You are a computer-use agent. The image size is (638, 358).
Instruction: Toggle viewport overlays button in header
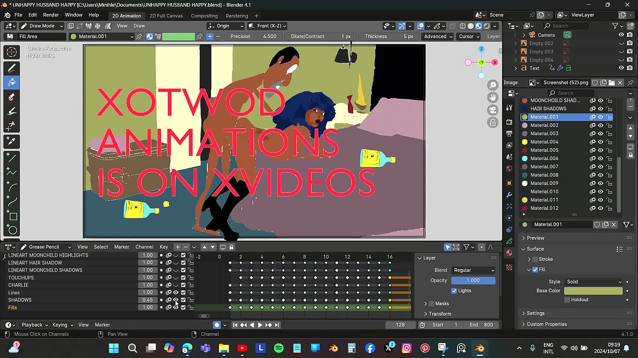tap(421, 26)
